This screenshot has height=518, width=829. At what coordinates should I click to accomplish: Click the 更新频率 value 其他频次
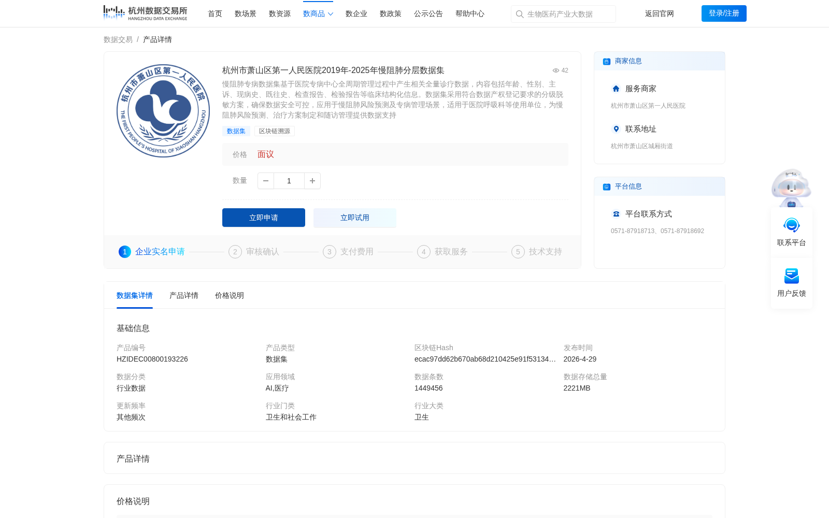131,417
